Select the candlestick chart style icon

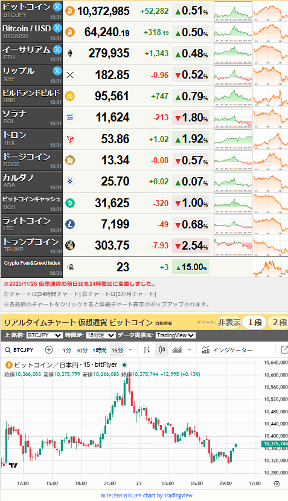(162, 350)
